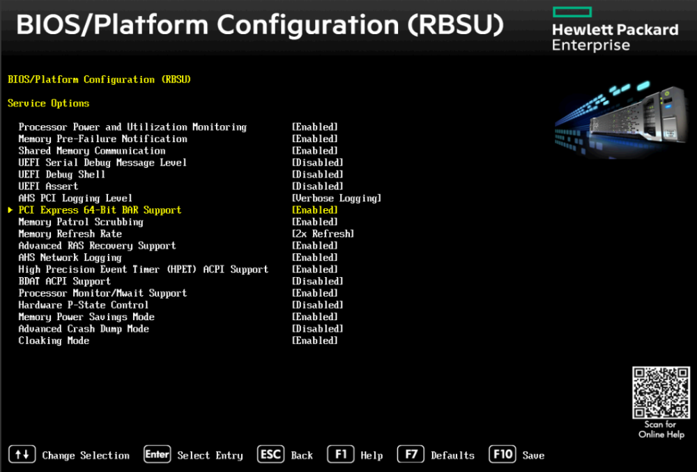This screenshot has width=697, height=472.
Task: Toggle Disabled value for UEFI Assert
Action: click(317, 187)
